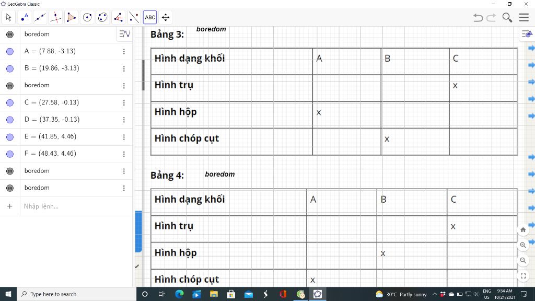The image size is (535, 301).
Task: Select the Circle with Center tool
Action: coord(87,17)
